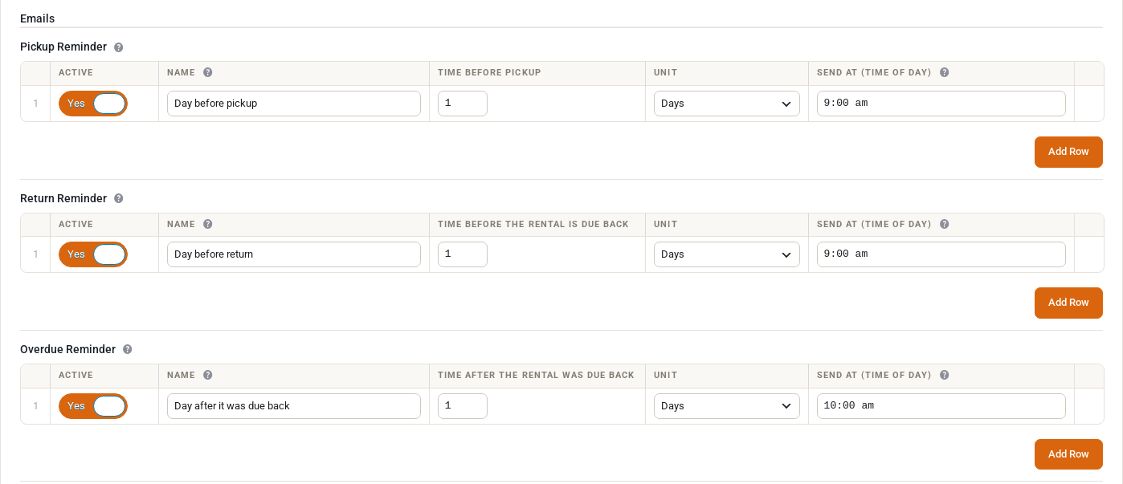
Task: Click the Return Reminder 9:00 am time field
Action: [941, 254]
